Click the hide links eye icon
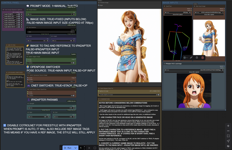The image size is (232, 150). pyautogui.click(x=228, y=146)
